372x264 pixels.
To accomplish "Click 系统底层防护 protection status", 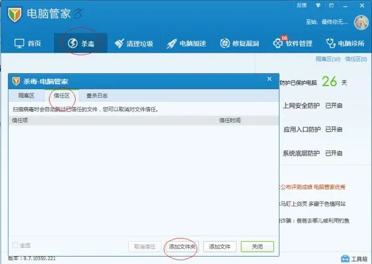I will [x=312, y=153].
